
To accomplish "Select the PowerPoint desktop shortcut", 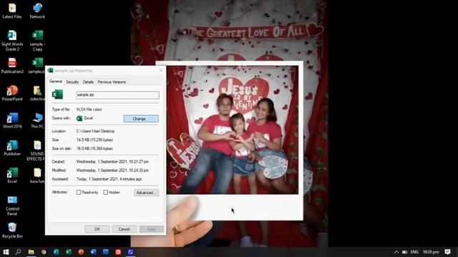I will pyautogui.click(x=12, y=93).
